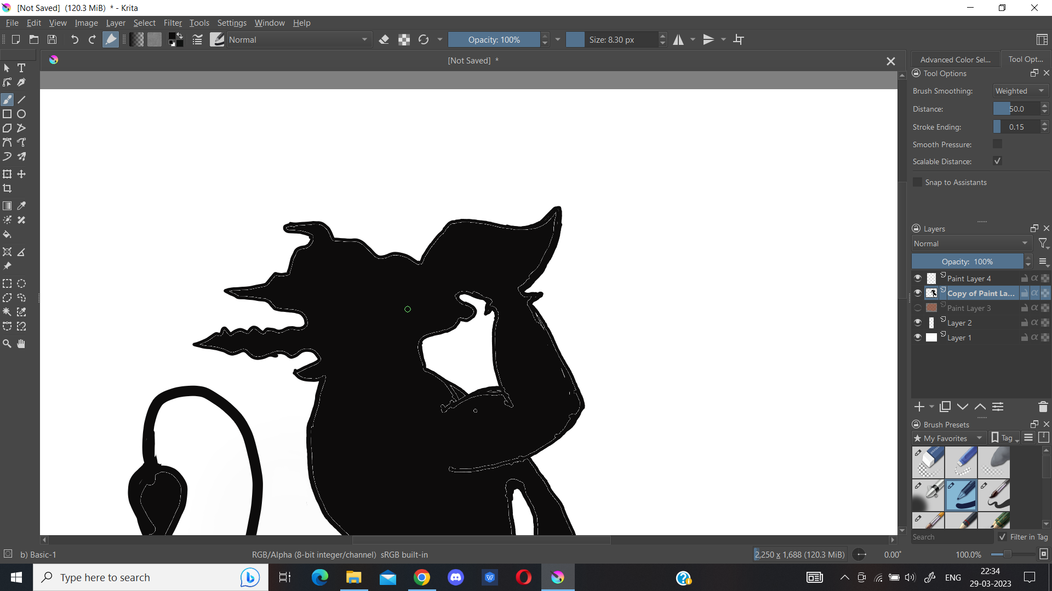Adjust the layer Opacity slider in Layers panel
Screen dimensions: 1052x591
coord(967,262)
